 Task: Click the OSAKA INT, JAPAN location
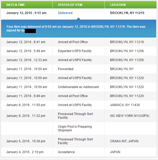[x=124, y=141]
